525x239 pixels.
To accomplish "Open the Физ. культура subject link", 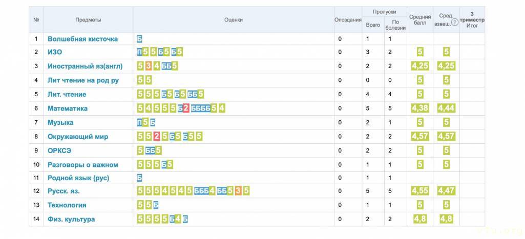I will (71, 219).
